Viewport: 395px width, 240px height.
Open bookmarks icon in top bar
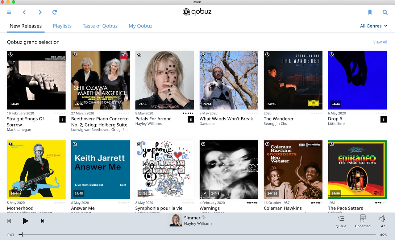click(370, 12)
